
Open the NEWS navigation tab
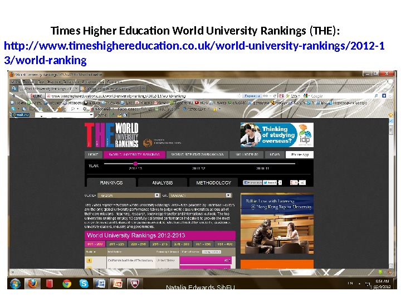(275, 154)
